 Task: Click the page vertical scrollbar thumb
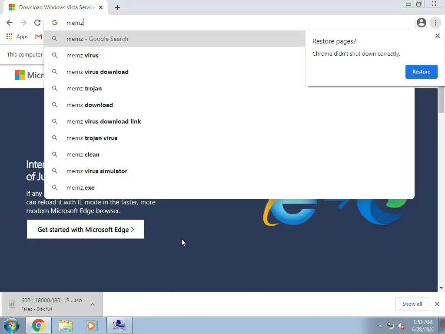441,100
